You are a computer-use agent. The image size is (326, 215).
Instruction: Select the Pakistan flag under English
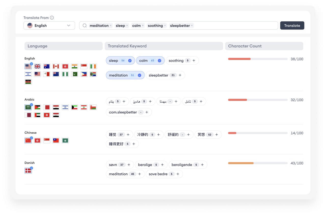pyautogui.click(x=74, y=74)
